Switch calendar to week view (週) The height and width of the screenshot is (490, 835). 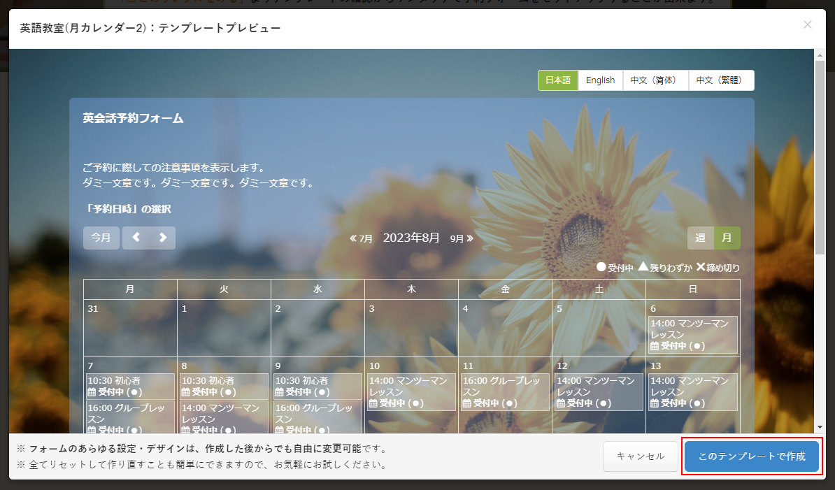point(700,238)
